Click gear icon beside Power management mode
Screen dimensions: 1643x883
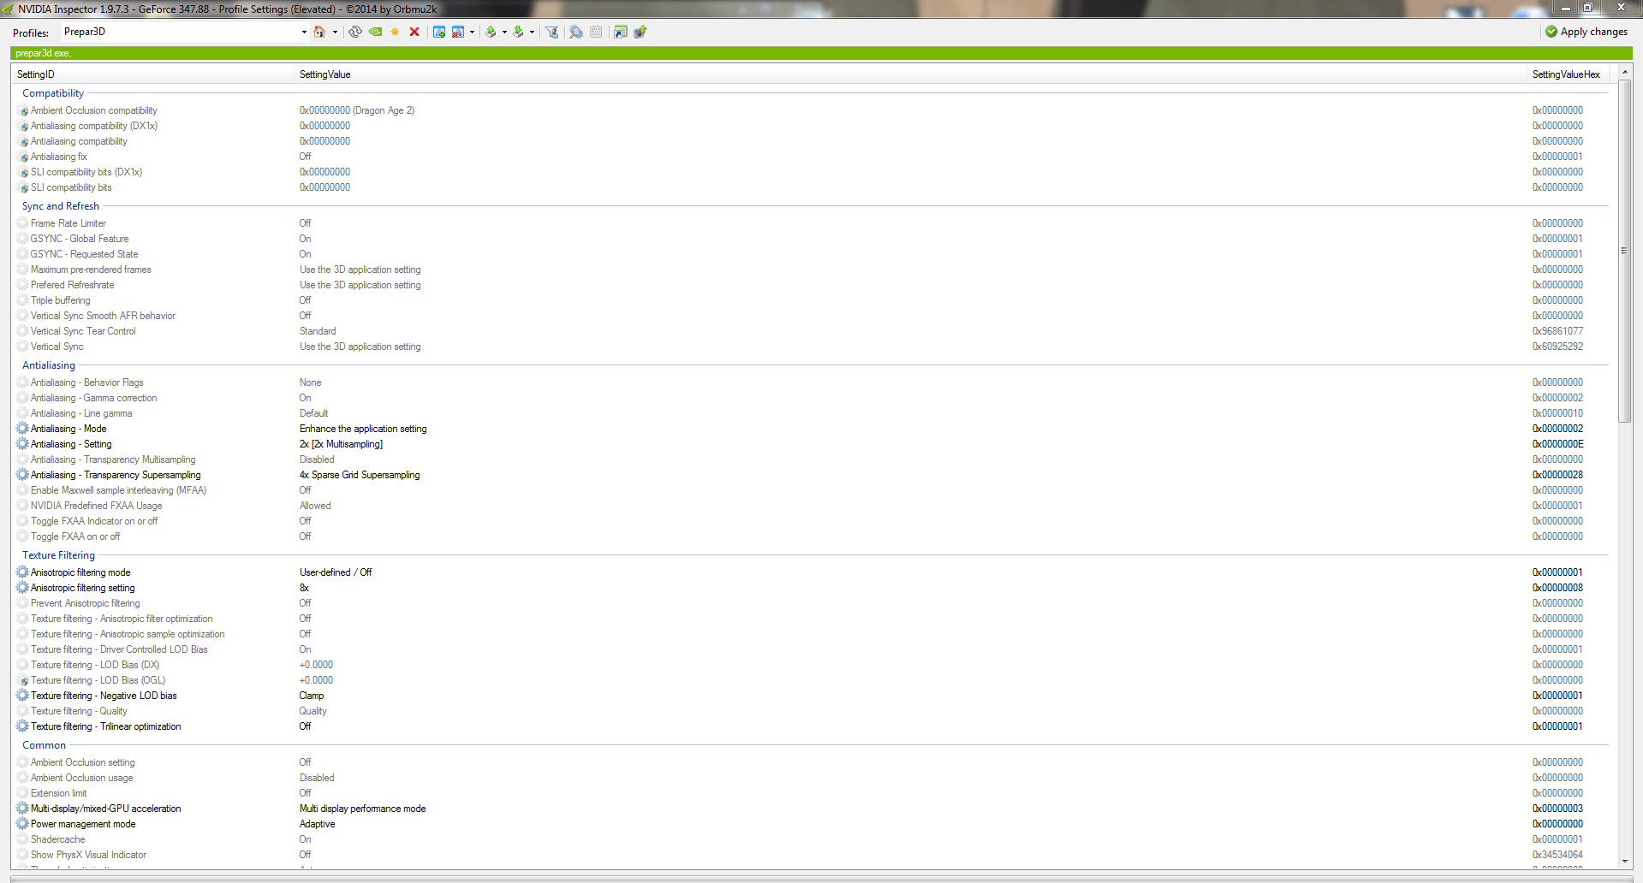[23, 824]
